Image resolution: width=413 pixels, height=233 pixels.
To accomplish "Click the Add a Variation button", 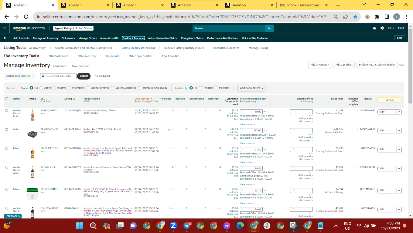I will (x=320, y=65).
